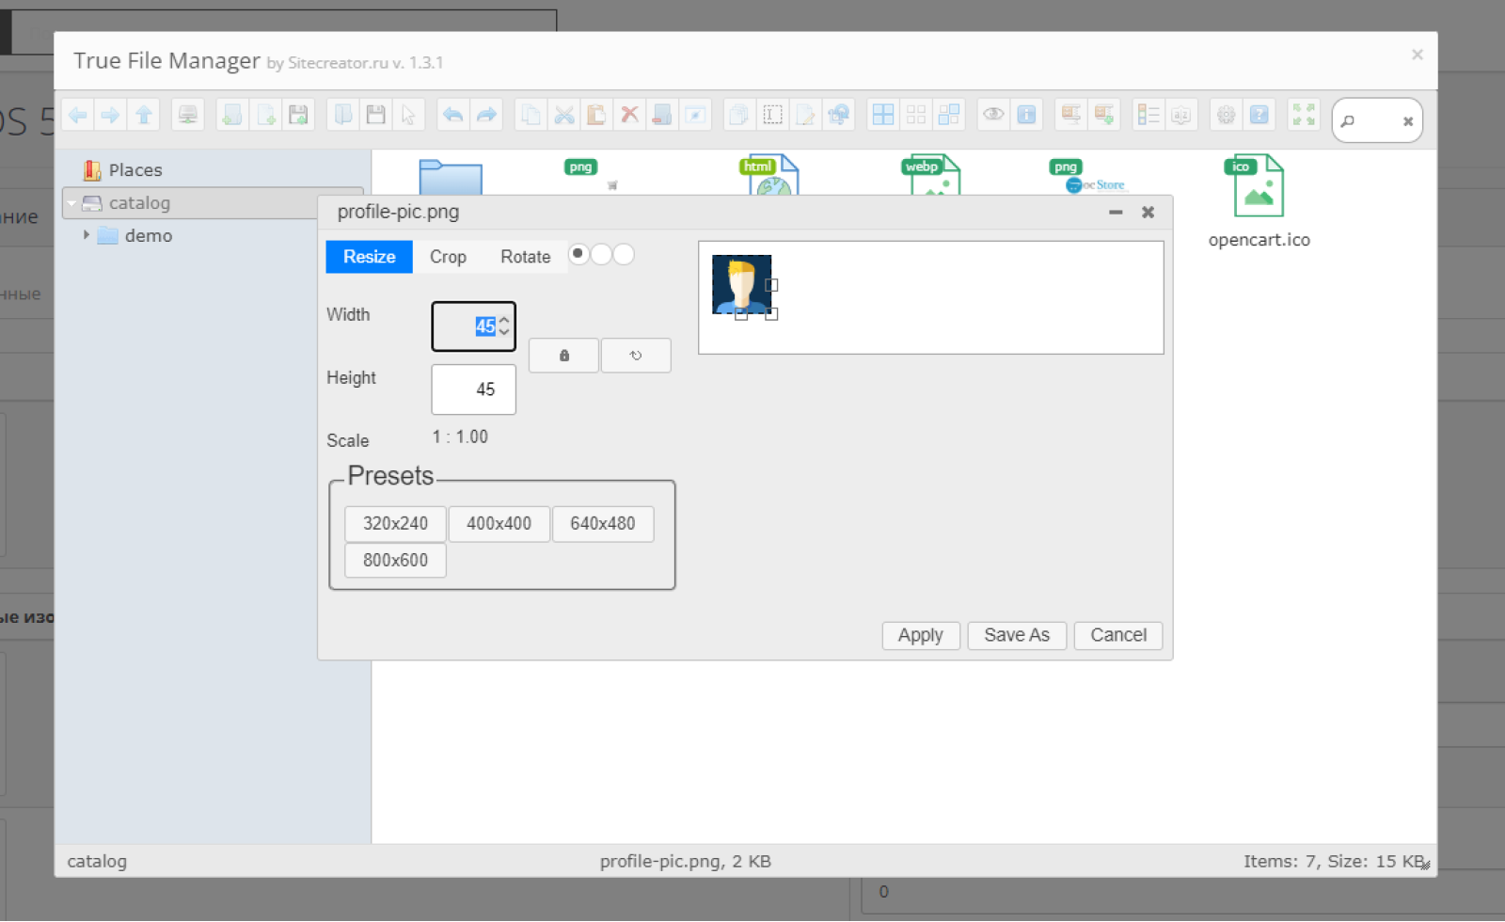
Task: Go to parent folder with up arrow icon
Action: coord(144,115)
